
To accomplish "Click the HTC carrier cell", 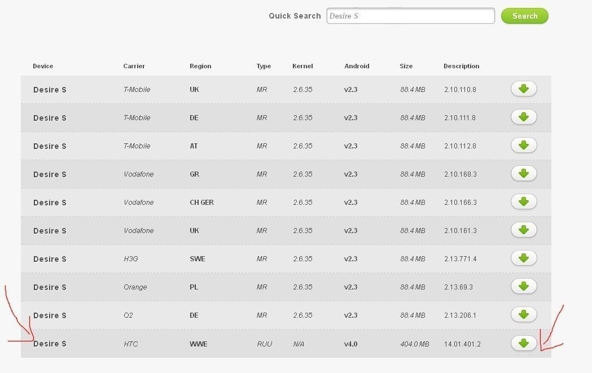I will pyautogui.click(x=130, y=344).
